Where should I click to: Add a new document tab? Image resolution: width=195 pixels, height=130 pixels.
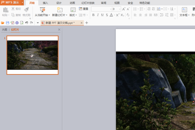point(87,23)
